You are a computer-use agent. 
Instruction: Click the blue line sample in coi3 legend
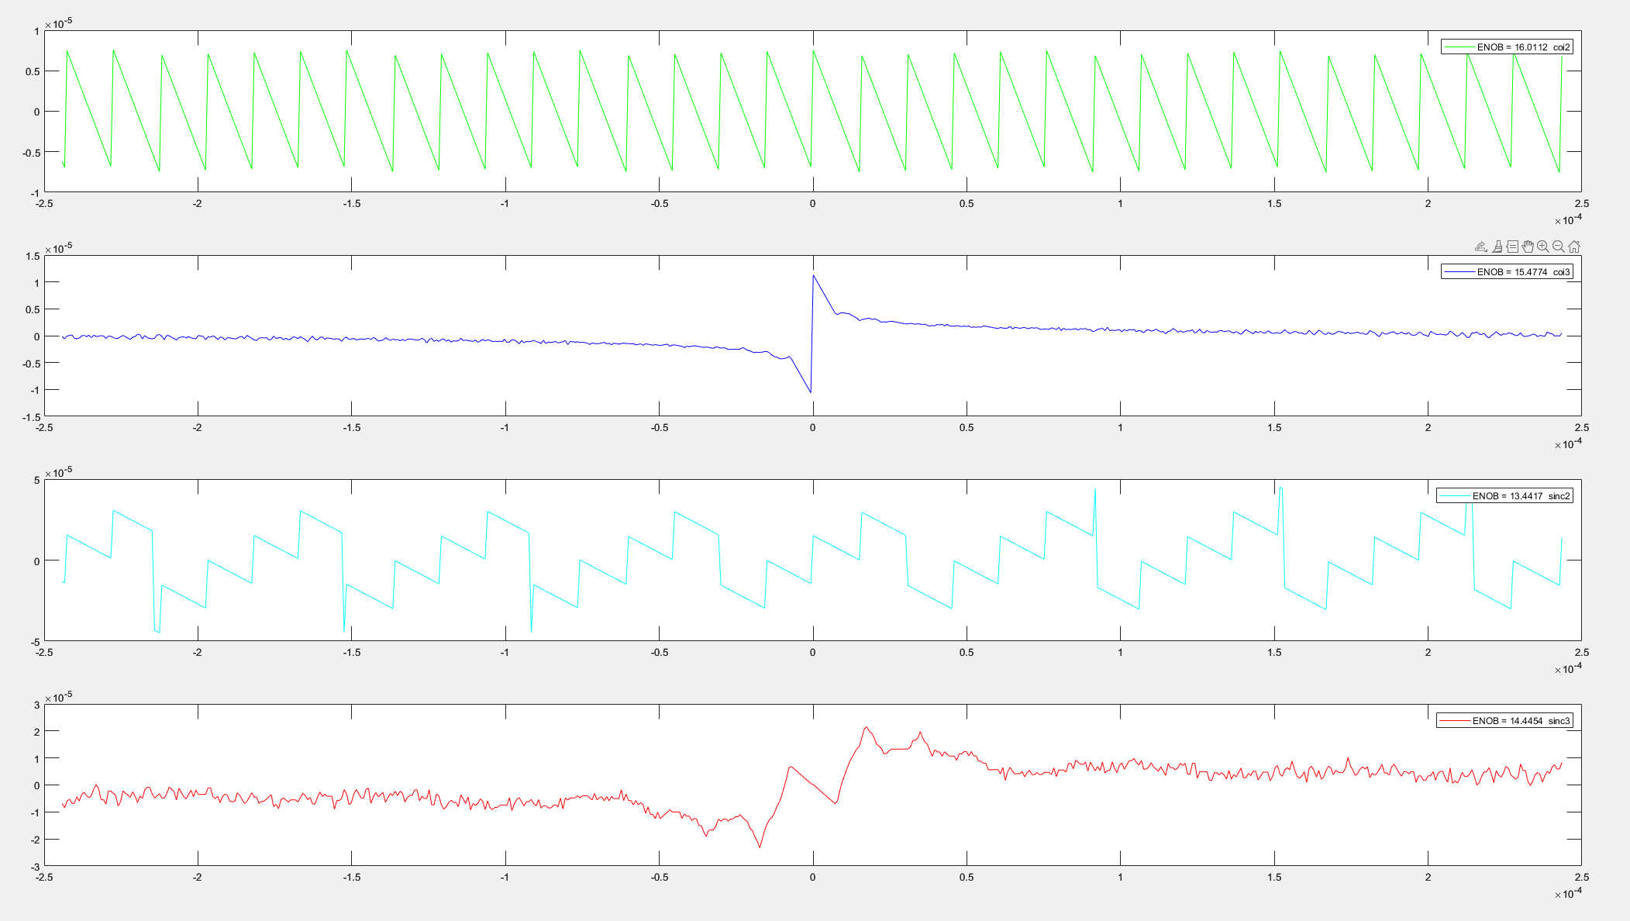click(1459, 272)
